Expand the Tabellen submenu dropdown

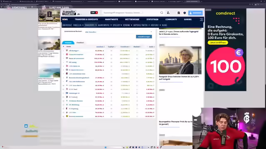point(79,25)
